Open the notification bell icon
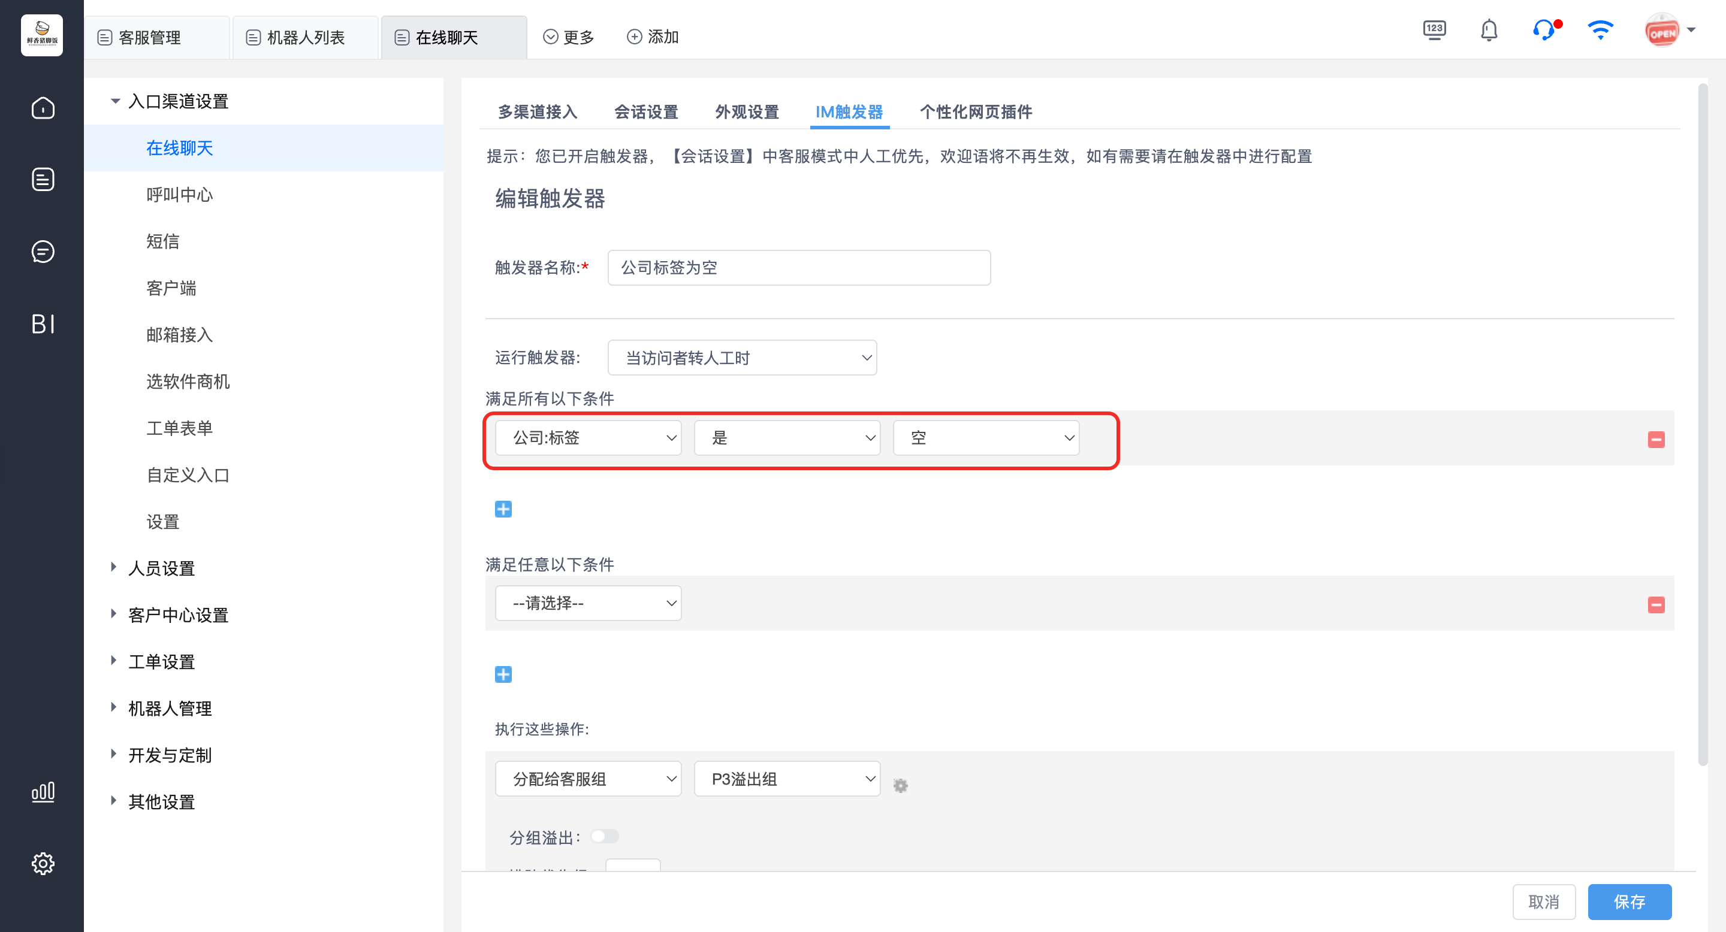The width and height of the screenshot is (1726, 932). click(1489, 30)
